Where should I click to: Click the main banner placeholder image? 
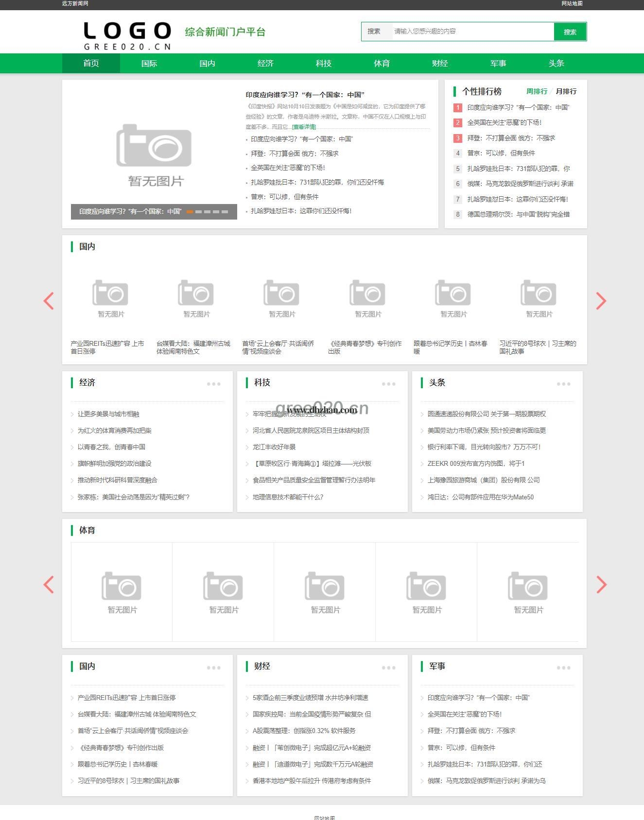(154, 150)
